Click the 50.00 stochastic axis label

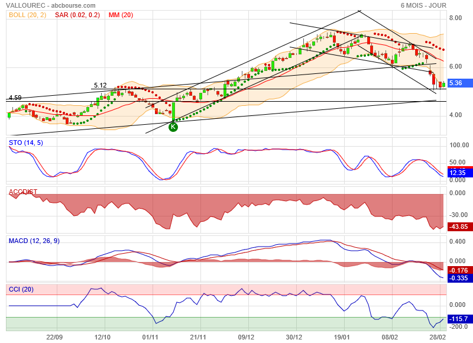[457, 162]
